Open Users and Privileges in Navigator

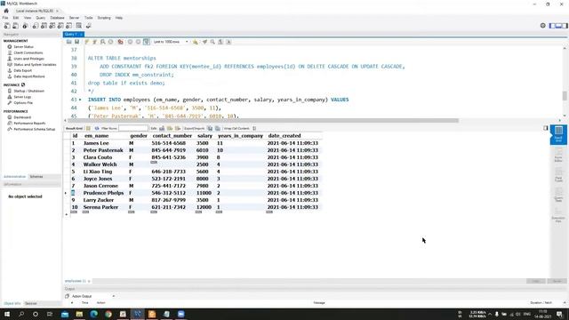(29, 59)
